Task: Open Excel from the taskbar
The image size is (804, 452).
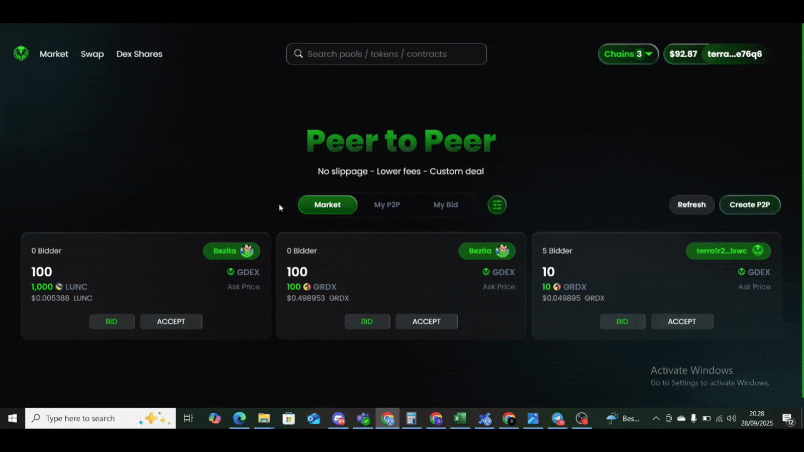Action: tap(460, 418)
